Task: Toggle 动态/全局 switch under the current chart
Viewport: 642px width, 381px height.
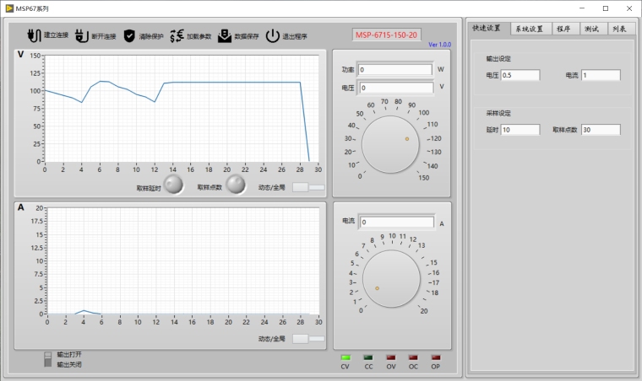Action: tap(308, 338)
